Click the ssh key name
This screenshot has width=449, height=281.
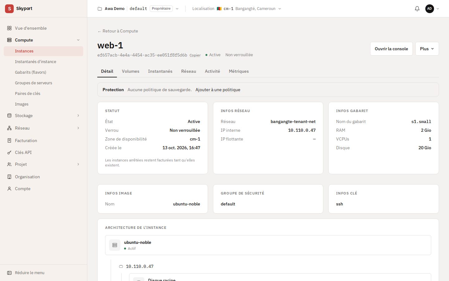(x=340, y=204)
